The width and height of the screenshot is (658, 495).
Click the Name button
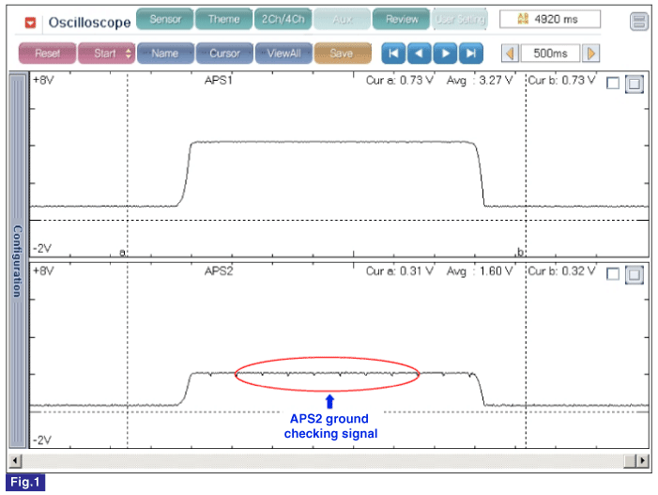coord(165,54)
